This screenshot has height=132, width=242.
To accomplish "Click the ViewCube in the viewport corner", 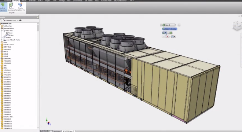I will (237, 26).
